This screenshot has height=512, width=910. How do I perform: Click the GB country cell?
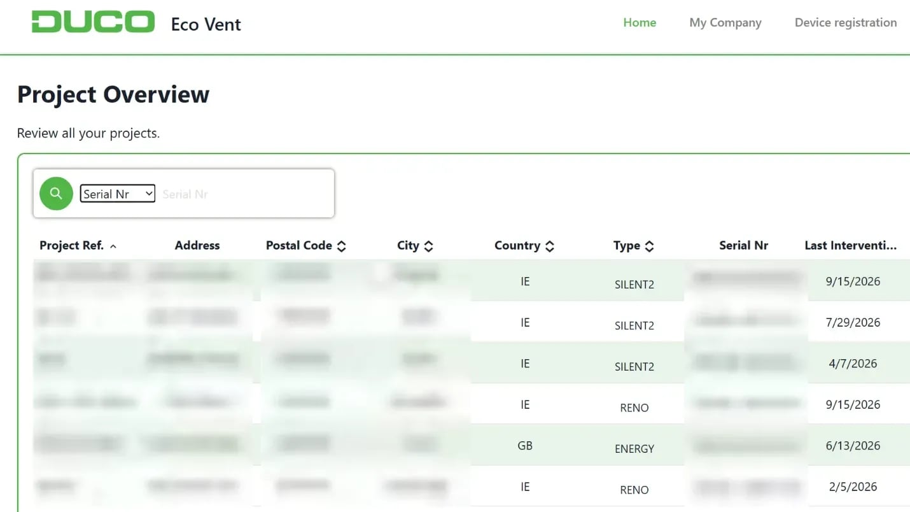click(525, 446)
